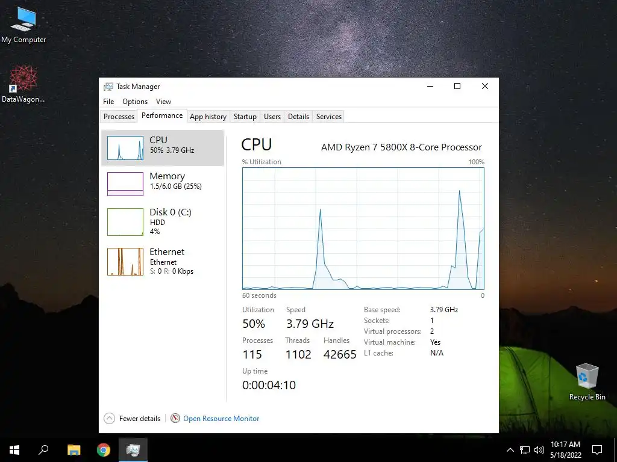The height and width of the screenshot is (462, 617).
Task: Collapse view with Fewer details chevron
Action: [110, 419]
